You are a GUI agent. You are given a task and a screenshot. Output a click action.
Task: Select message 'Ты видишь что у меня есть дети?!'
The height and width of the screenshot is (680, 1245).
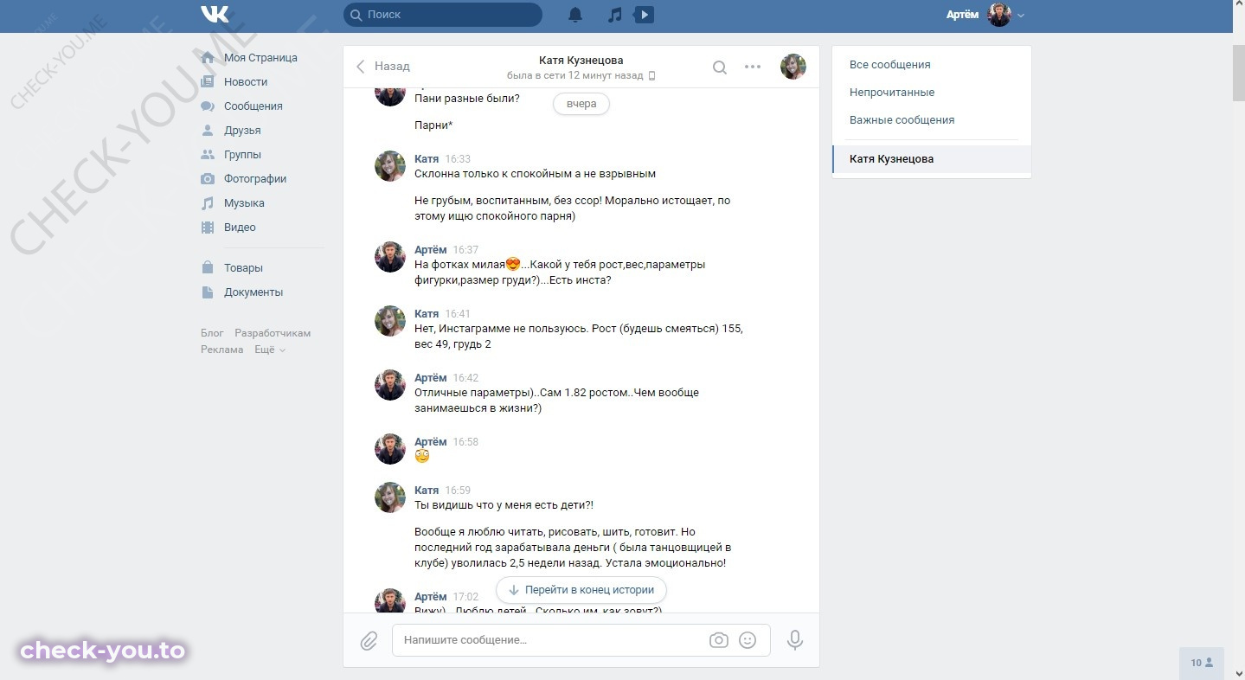(504, 505)
